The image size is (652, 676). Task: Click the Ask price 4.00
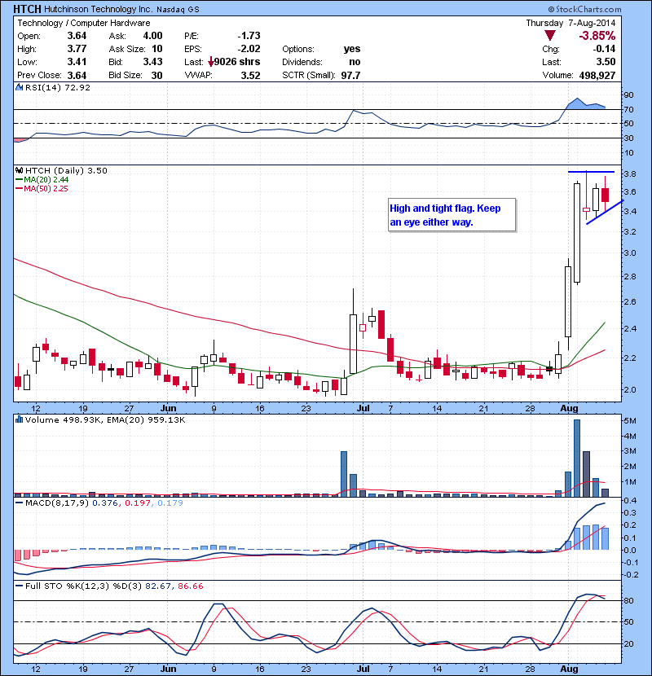point(152,36)
